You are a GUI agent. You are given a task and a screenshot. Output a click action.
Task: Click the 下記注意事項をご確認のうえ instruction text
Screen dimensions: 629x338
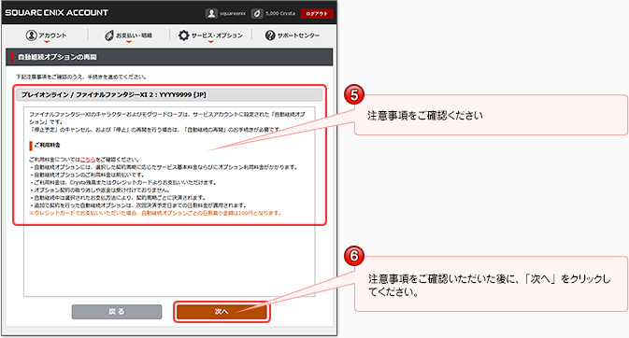click(81, 77)
